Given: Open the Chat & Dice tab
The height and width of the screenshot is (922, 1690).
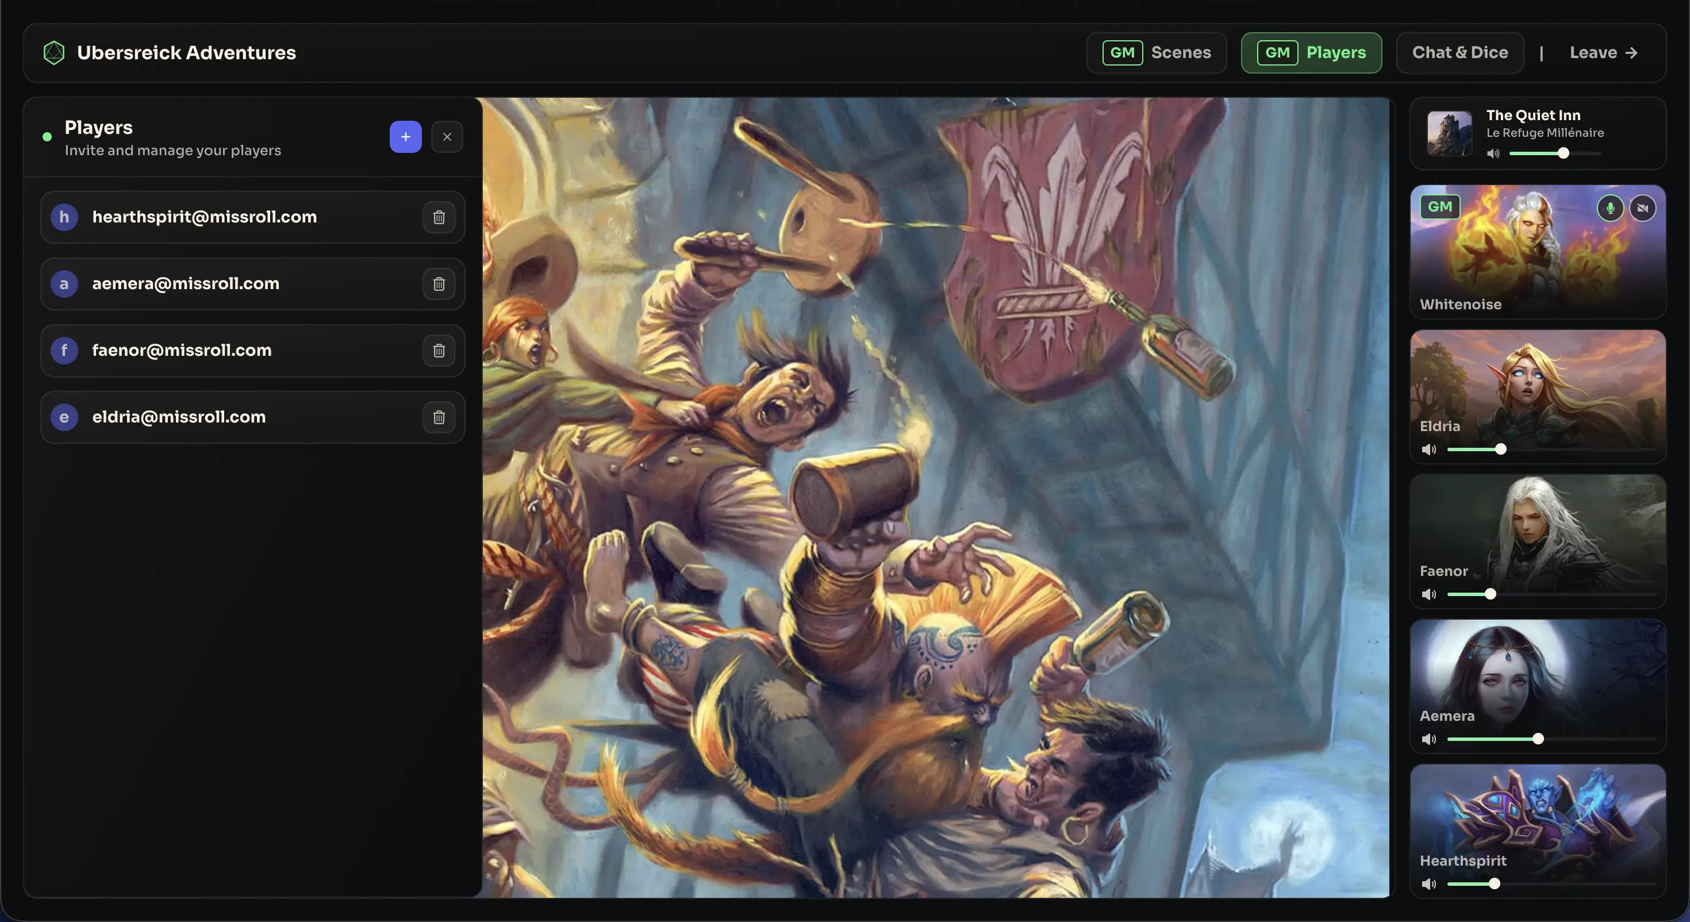Looking at the screenshot, I should click(1459, 52).
